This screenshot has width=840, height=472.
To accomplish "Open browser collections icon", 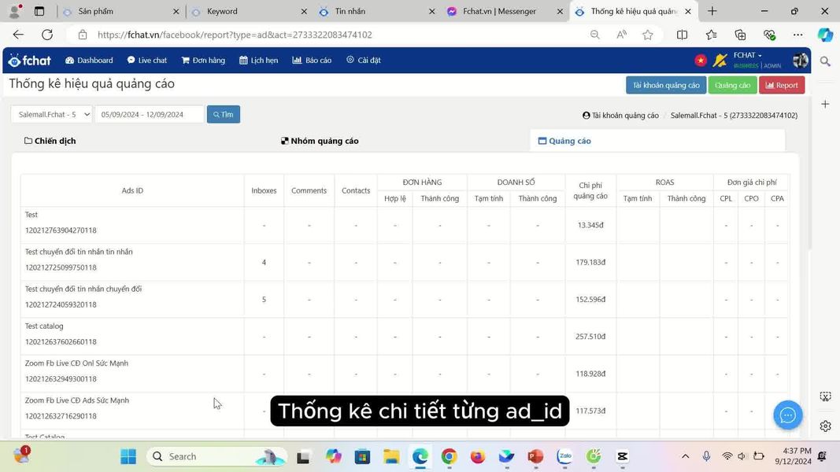I will pyautogui.click(x=740, y=35).
